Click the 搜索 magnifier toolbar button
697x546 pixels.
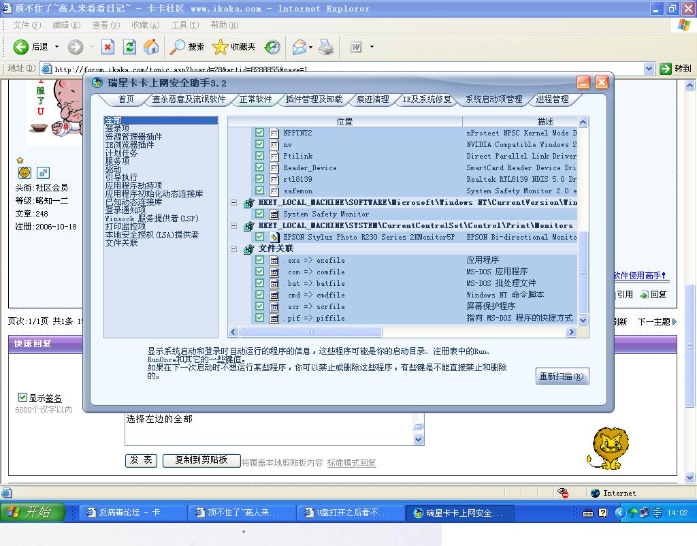[187, 47]
